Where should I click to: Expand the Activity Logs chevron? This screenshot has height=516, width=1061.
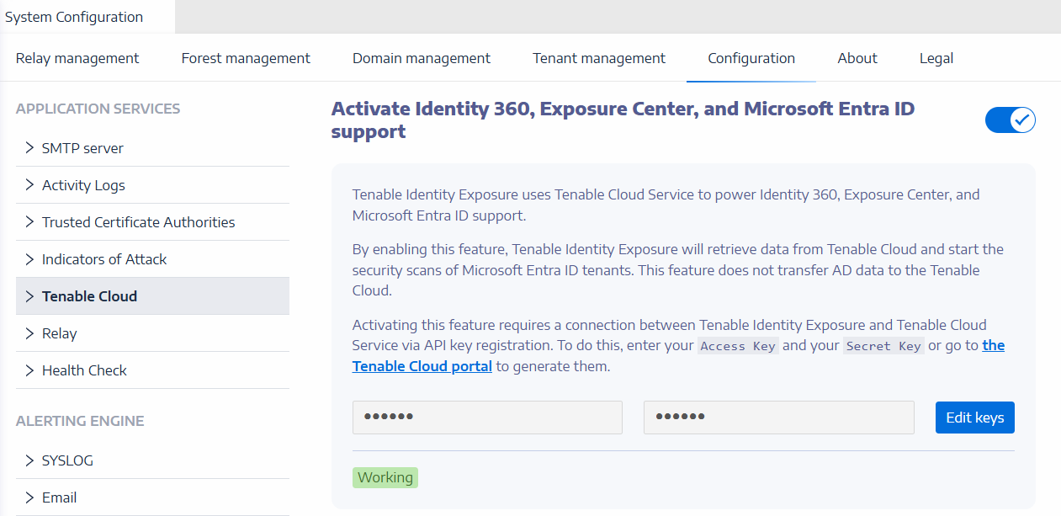coord(30,185)
